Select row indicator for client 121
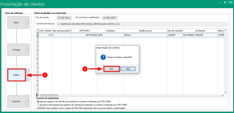 coord(38,35)
